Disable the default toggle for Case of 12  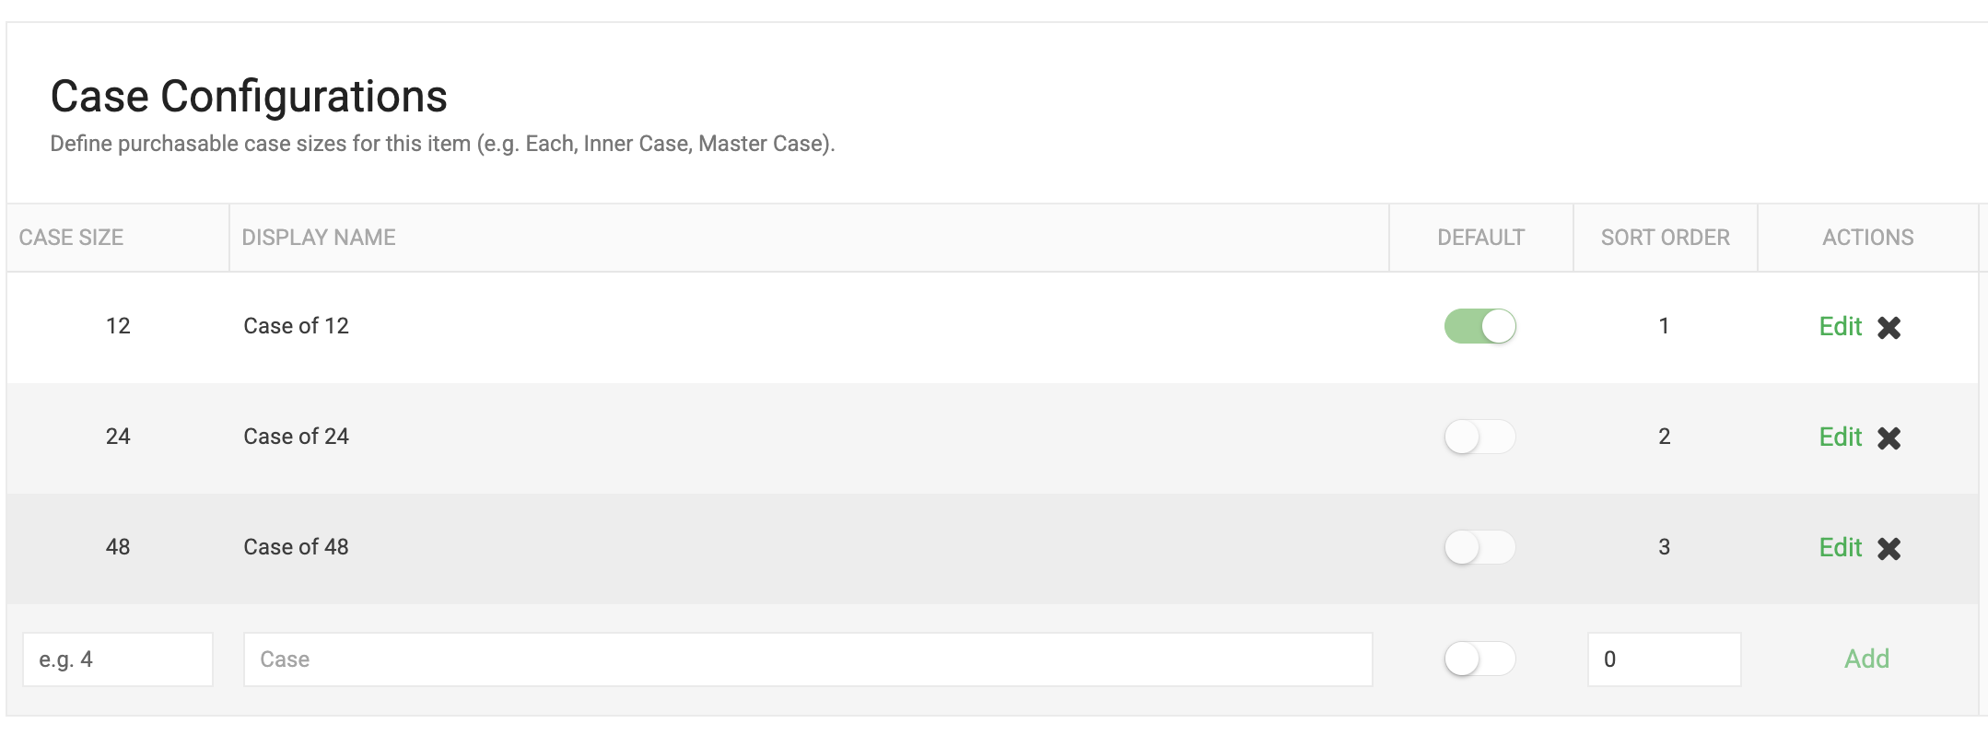point(1479,327)
